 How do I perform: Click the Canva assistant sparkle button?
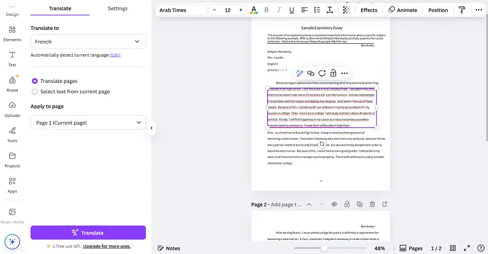coord(12,242)
